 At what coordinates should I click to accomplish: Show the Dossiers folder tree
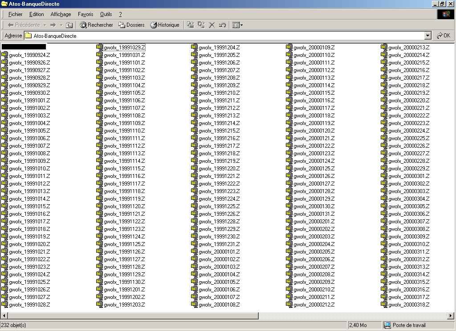[x=131, y=25]
